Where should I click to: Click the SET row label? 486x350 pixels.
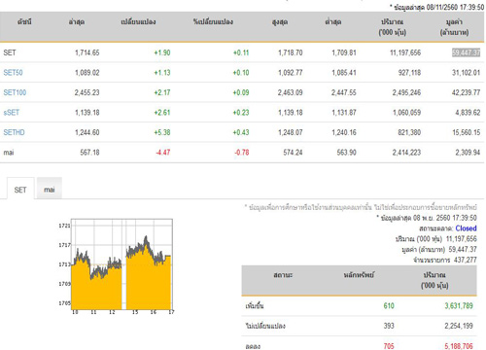(x=10, y=52)
